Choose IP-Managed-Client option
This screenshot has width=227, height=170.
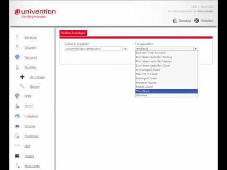166,70
